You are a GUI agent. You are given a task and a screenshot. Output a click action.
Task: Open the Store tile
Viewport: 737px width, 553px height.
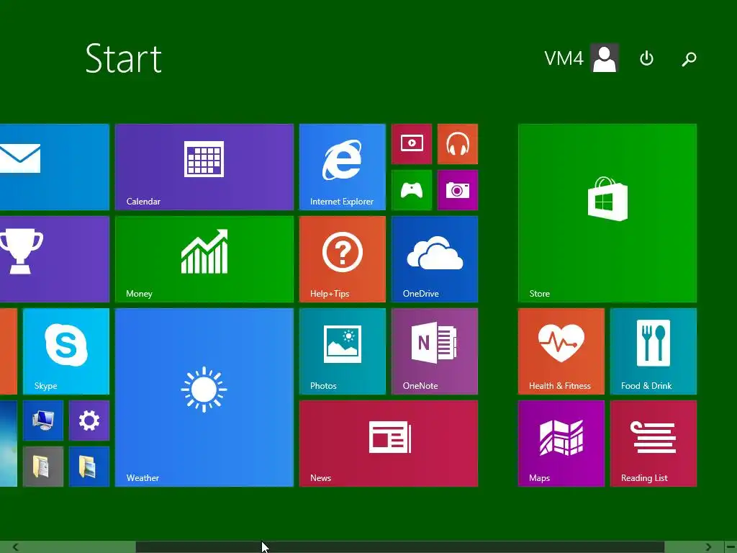pos(607,213)
